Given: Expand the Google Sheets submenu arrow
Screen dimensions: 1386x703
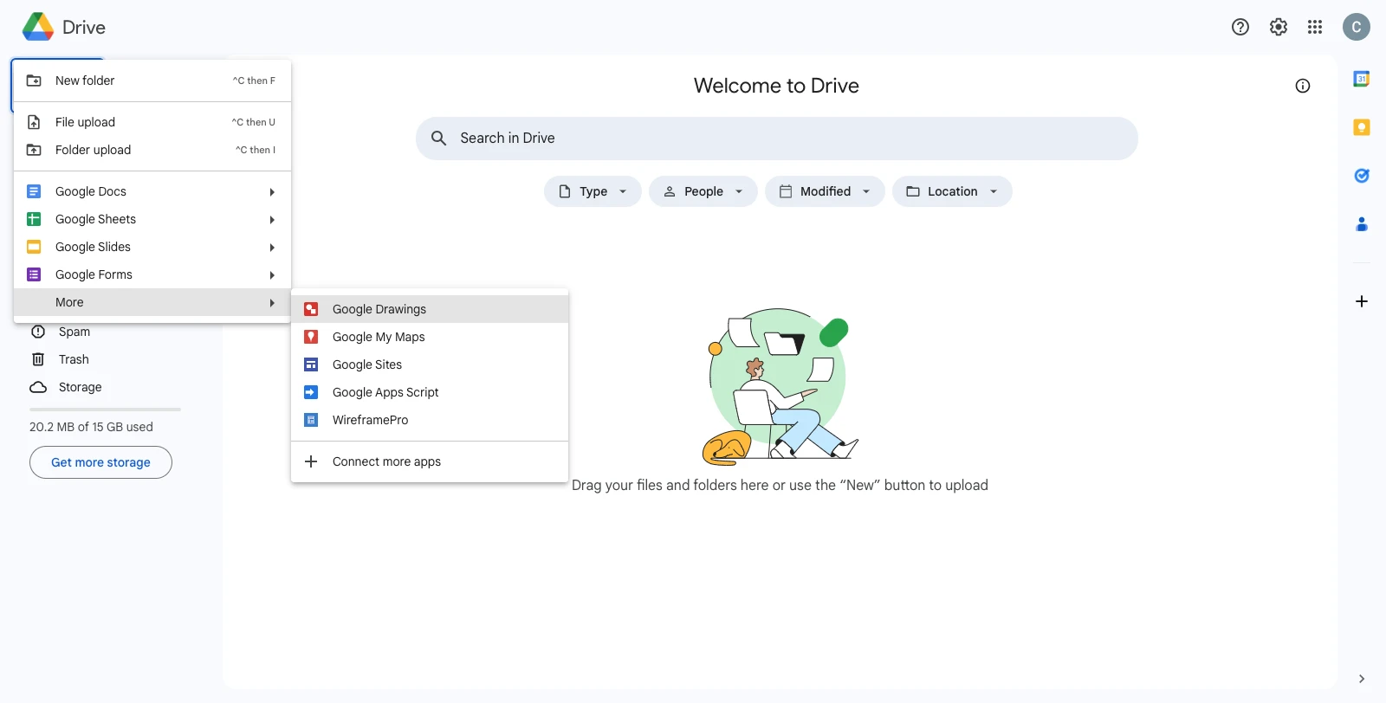Looking at the screenshot, I should coord(272,220).
